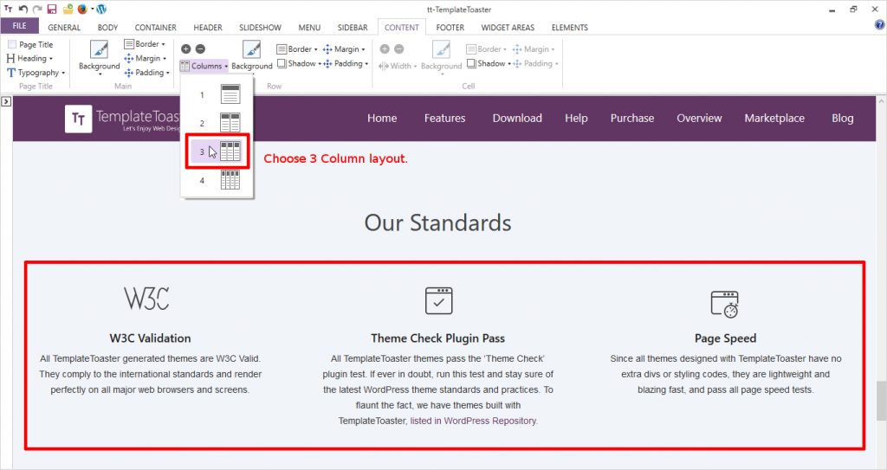Click 'listed in WordPress Repository' link
887x470 pixels.
(473, 421)
